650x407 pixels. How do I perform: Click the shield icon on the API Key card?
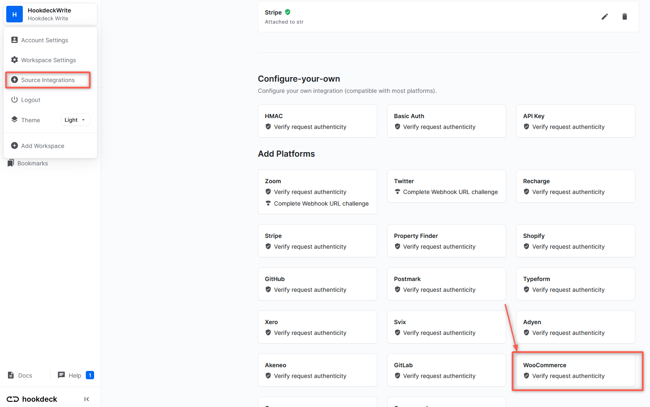pos(526,126)
